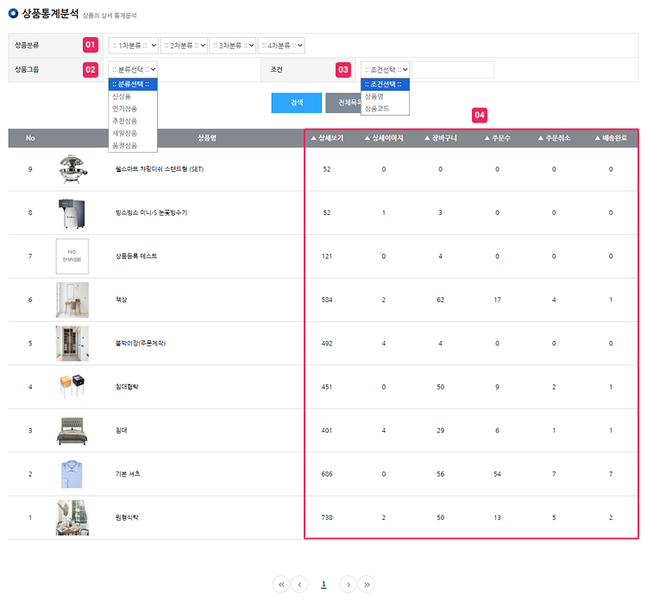
Task: Go to previous page arrow
Action: pos(299,585)
